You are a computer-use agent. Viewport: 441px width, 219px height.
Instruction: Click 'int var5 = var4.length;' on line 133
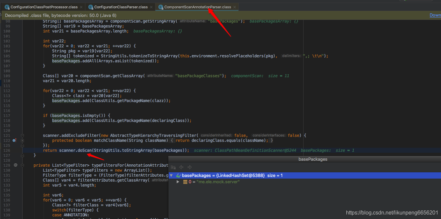pos(69,185)
